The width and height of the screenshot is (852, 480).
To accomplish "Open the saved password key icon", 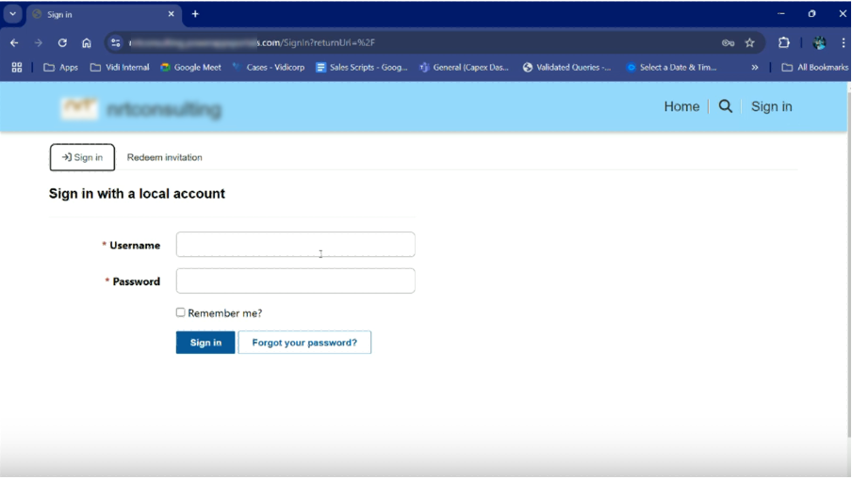I will click(x=728, y=42).
